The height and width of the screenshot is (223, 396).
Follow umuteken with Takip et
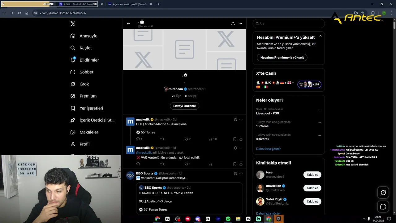point(312,188)
